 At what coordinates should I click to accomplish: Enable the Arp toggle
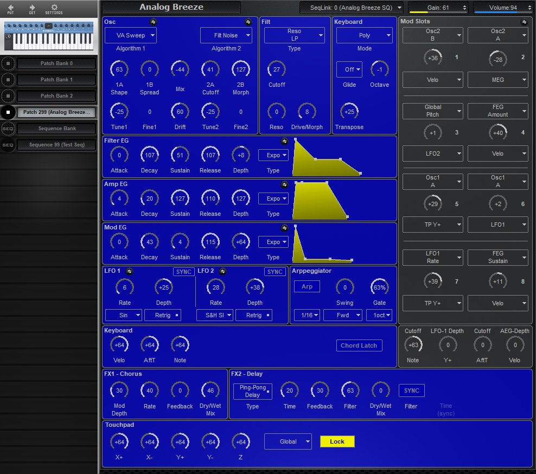[x=307, y=286]
